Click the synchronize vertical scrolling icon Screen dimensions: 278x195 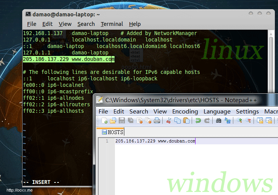coord(260,120)
